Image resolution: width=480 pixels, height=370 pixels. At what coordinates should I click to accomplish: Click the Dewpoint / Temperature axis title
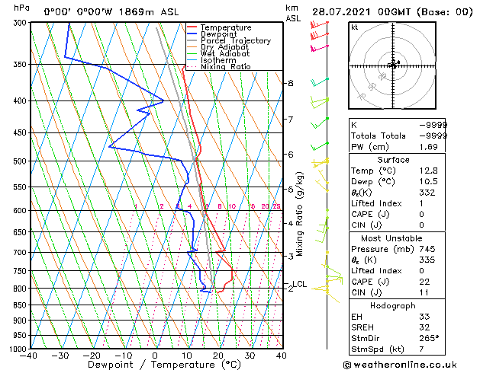click(164, 365)
